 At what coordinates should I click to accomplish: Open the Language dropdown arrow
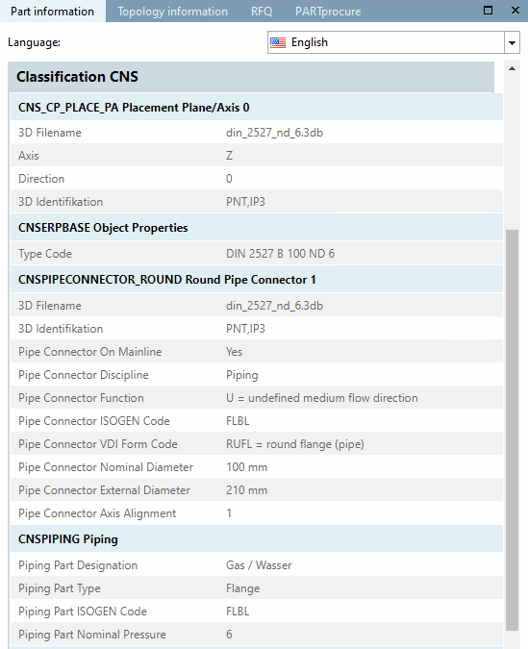point(512,42)
